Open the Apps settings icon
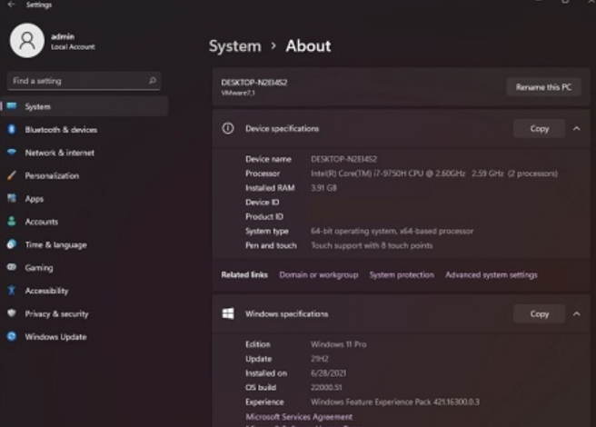The height and width of the screenshot is (427, 596). pos(12,198)
